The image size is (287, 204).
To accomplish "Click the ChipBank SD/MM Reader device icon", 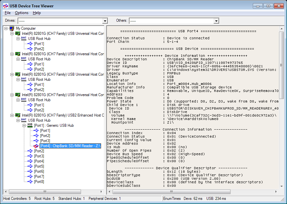I will pyautogui.click(x=36, y=146).
